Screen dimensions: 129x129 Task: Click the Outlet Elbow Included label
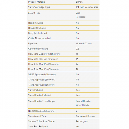pyautogui.click(x=39, y=38)
